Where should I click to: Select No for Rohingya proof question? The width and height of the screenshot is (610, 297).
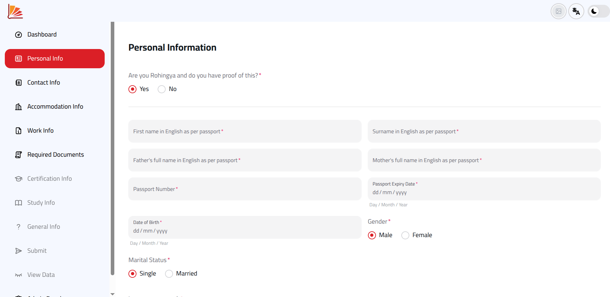tap(162, 89)
